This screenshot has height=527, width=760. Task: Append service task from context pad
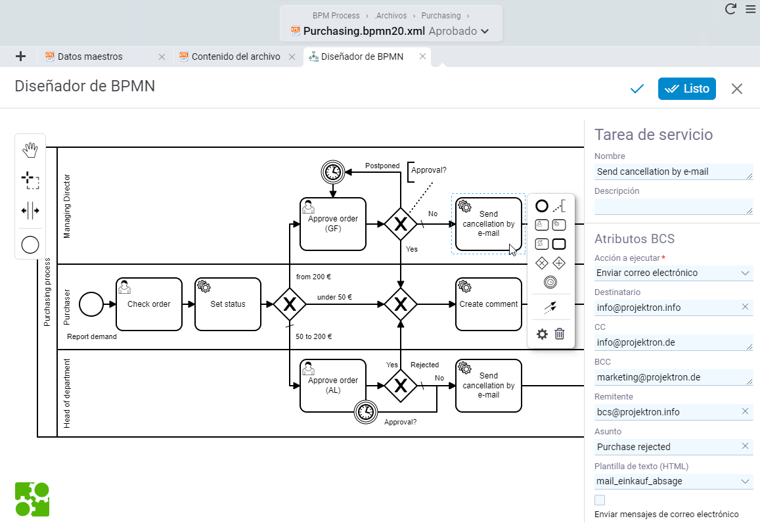point(559,225)
